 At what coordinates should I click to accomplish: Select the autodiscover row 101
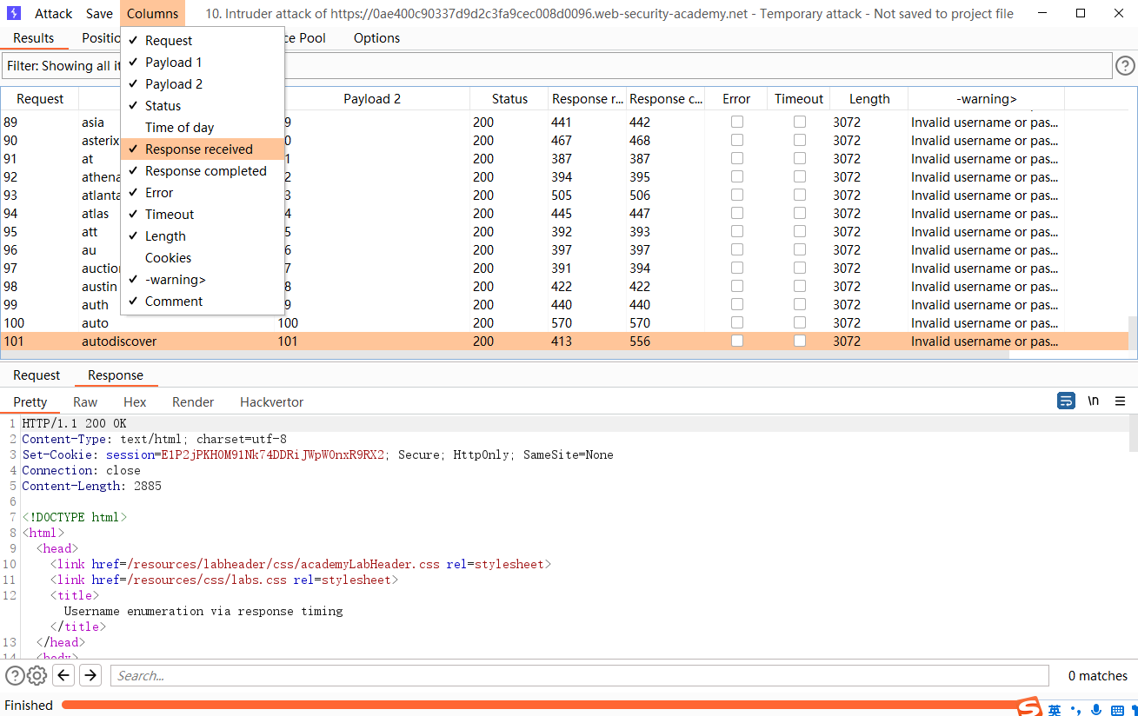(x=565, y=341)
